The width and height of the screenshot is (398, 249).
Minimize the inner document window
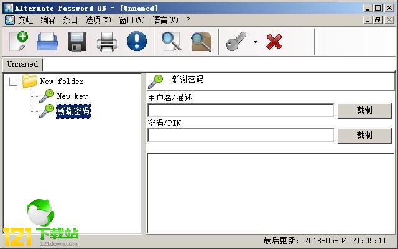[x=368, y=20]
